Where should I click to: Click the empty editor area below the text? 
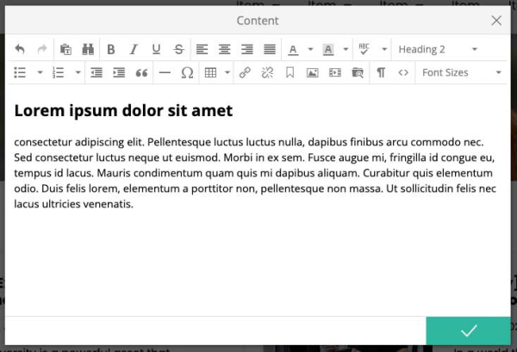click(x=257, y=263)
